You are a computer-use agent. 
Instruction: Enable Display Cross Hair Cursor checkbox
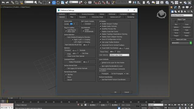coord(100,31)
